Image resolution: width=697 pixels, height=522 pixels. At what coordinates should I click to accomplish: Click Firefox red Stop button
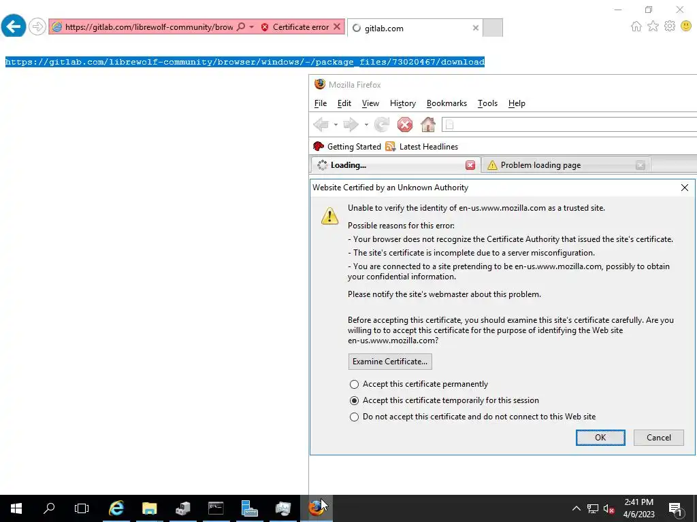point(405,125)
